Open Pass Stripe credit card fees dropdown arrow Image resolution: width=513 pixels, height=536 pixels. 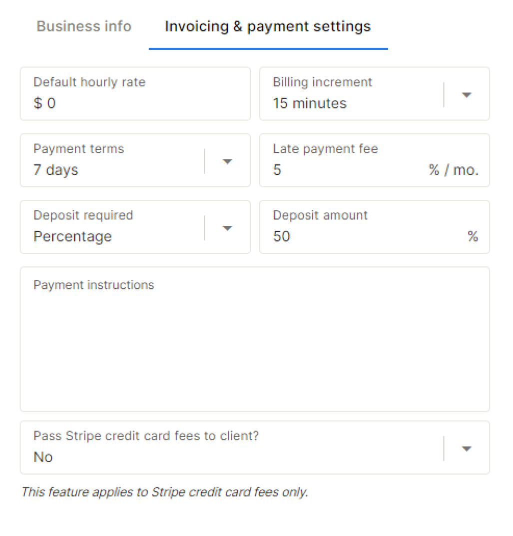coord(467,449)
